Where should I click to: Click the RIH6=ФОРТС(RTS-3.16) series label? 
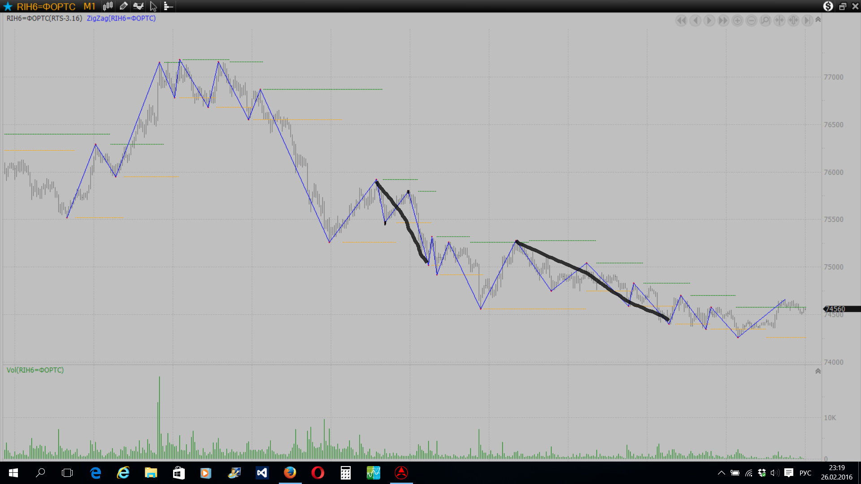click(x=44, y=18)
